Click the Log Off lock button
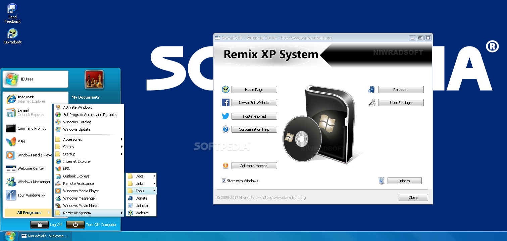The width and height of the screenshot is (507, 241). pos(40,225)
